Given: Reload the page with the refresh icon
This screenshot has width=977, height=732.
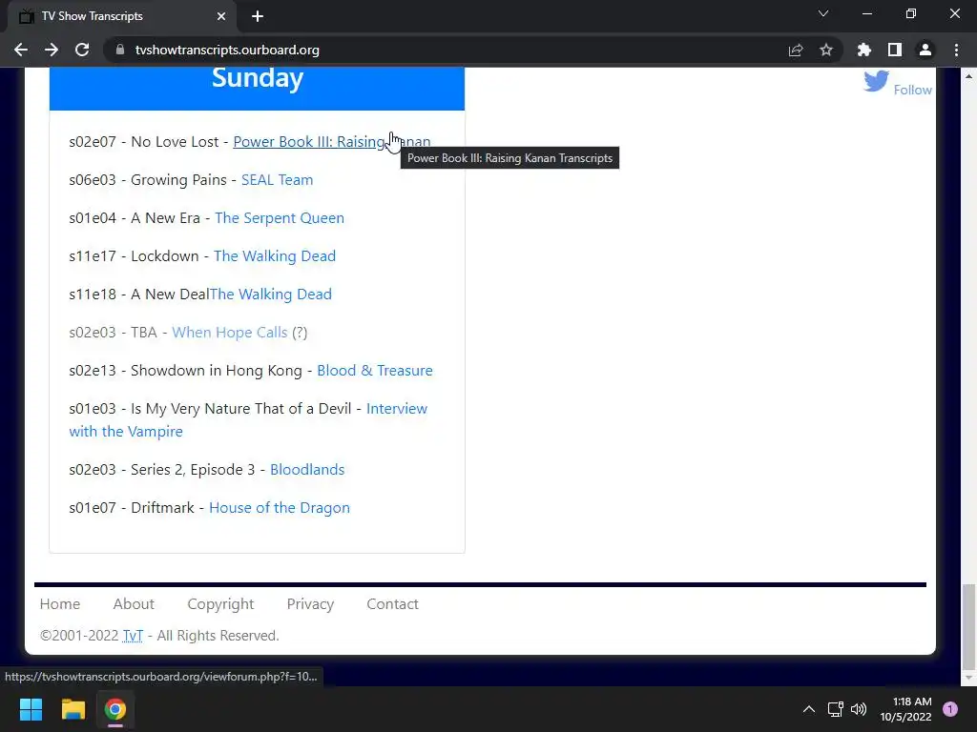Looking at the screenshot, I should [x=82, y=50].
